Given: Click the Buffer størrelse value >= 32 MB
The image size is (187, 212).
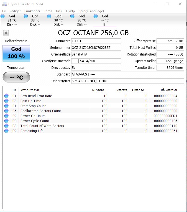Looking at the screenshot, I should pyautogui.click(x=170, y=41).
